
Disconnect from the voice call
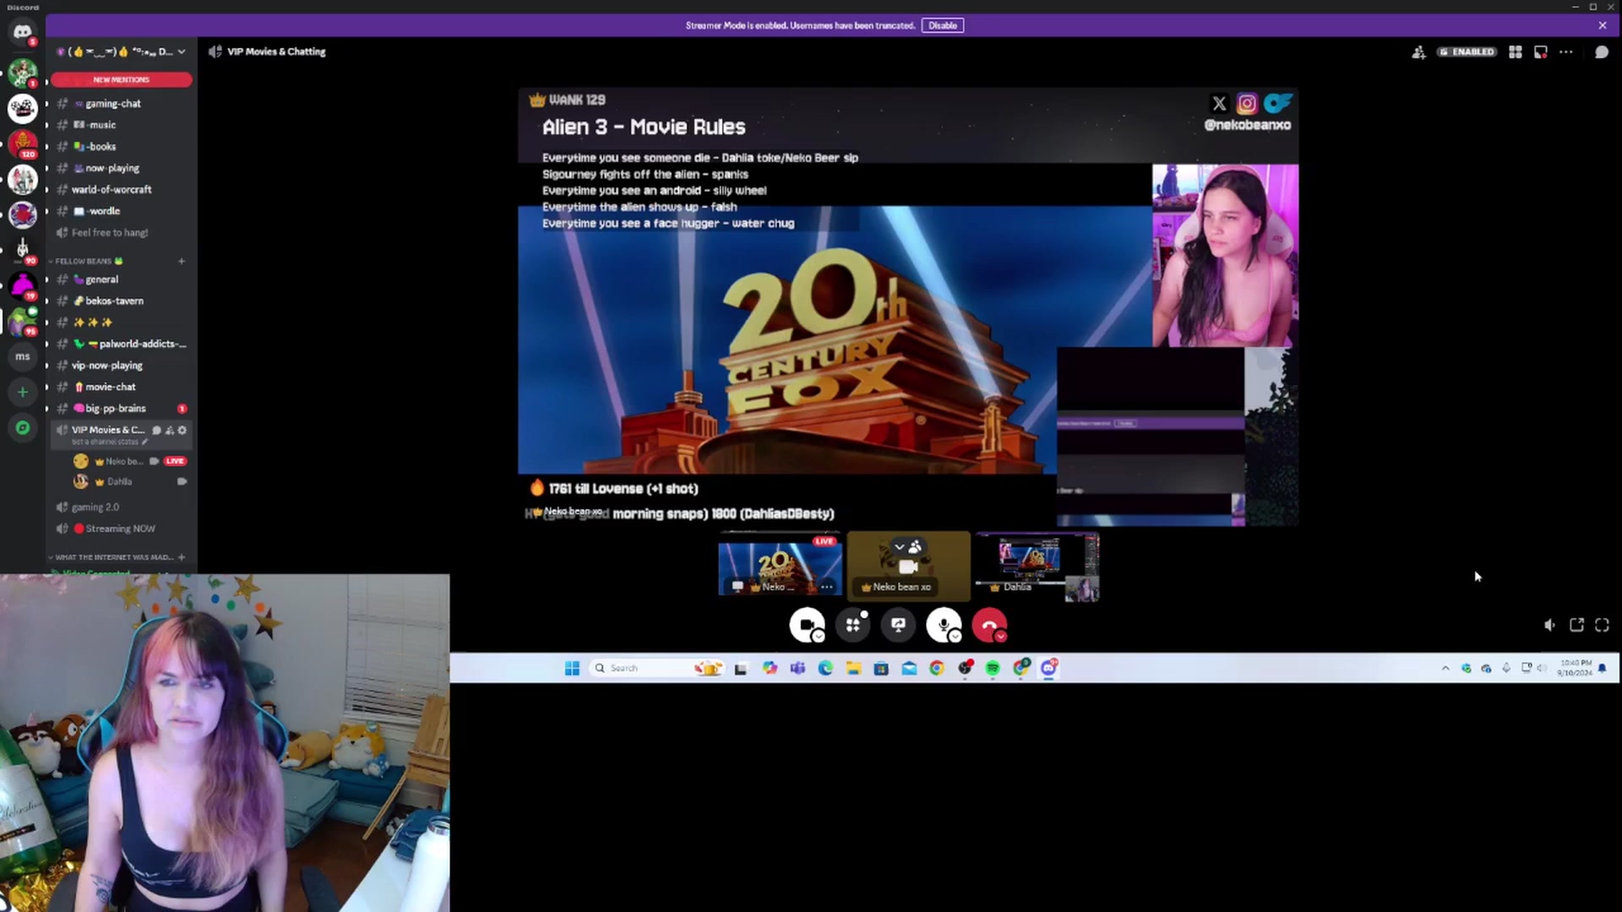coord(988,625)
